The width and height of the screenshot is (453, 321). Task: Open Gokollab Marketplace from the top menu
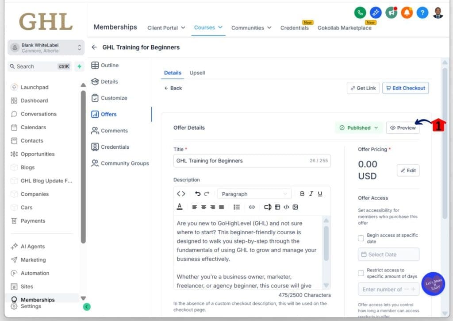(x=345, y=27)
